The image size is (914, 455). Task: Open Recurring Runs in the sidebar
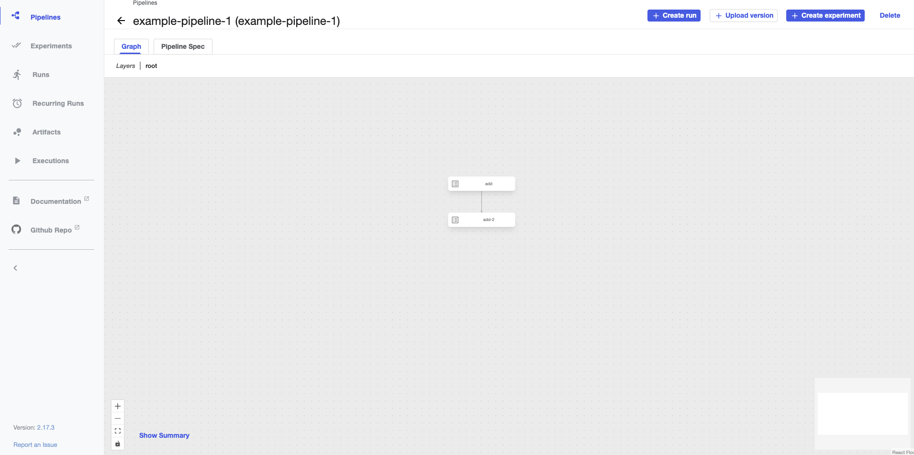(58, 103)
